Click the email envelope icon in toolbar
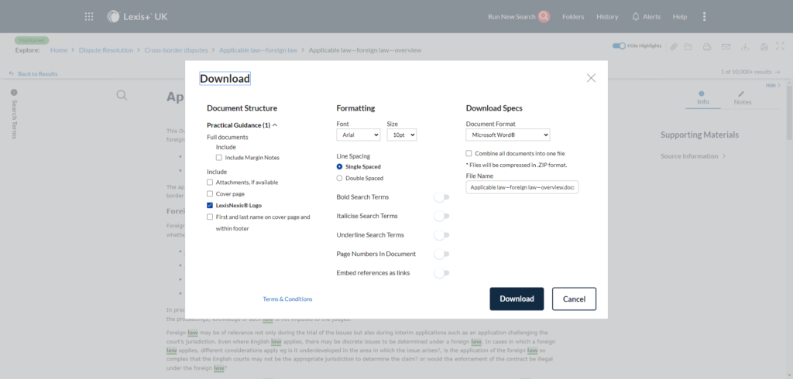Image resolution: width=793 pixels, height=379 pixels. pyautogui.click(x=726, y=47)
